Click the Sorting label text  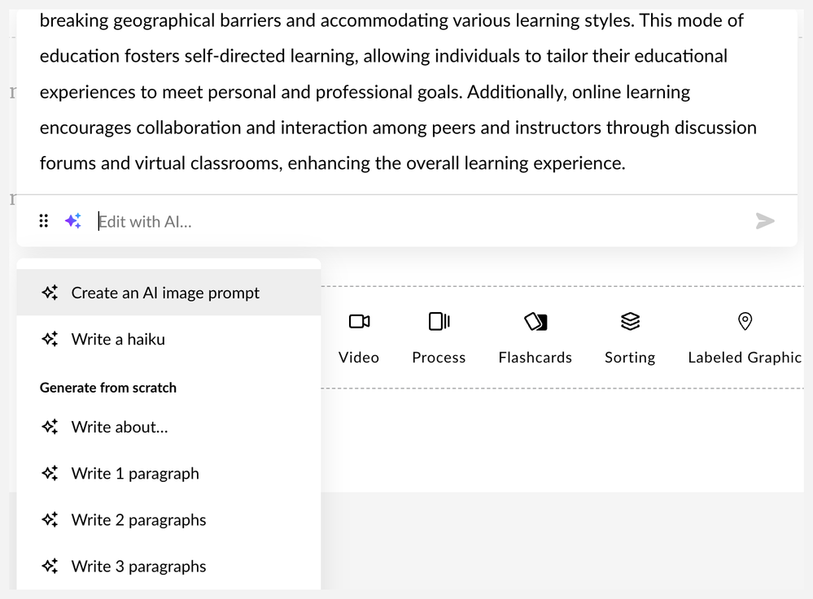(x=630, y=358)
